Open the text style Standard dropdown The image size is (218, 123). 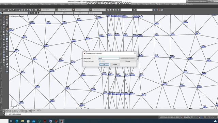click(48, 10)
